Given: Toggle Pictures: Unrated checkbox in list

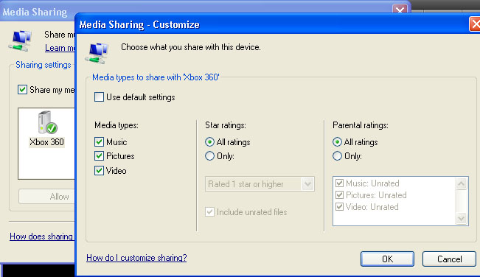Looking at the screenshot, I should pyautogui.click(x=339, y=195).
